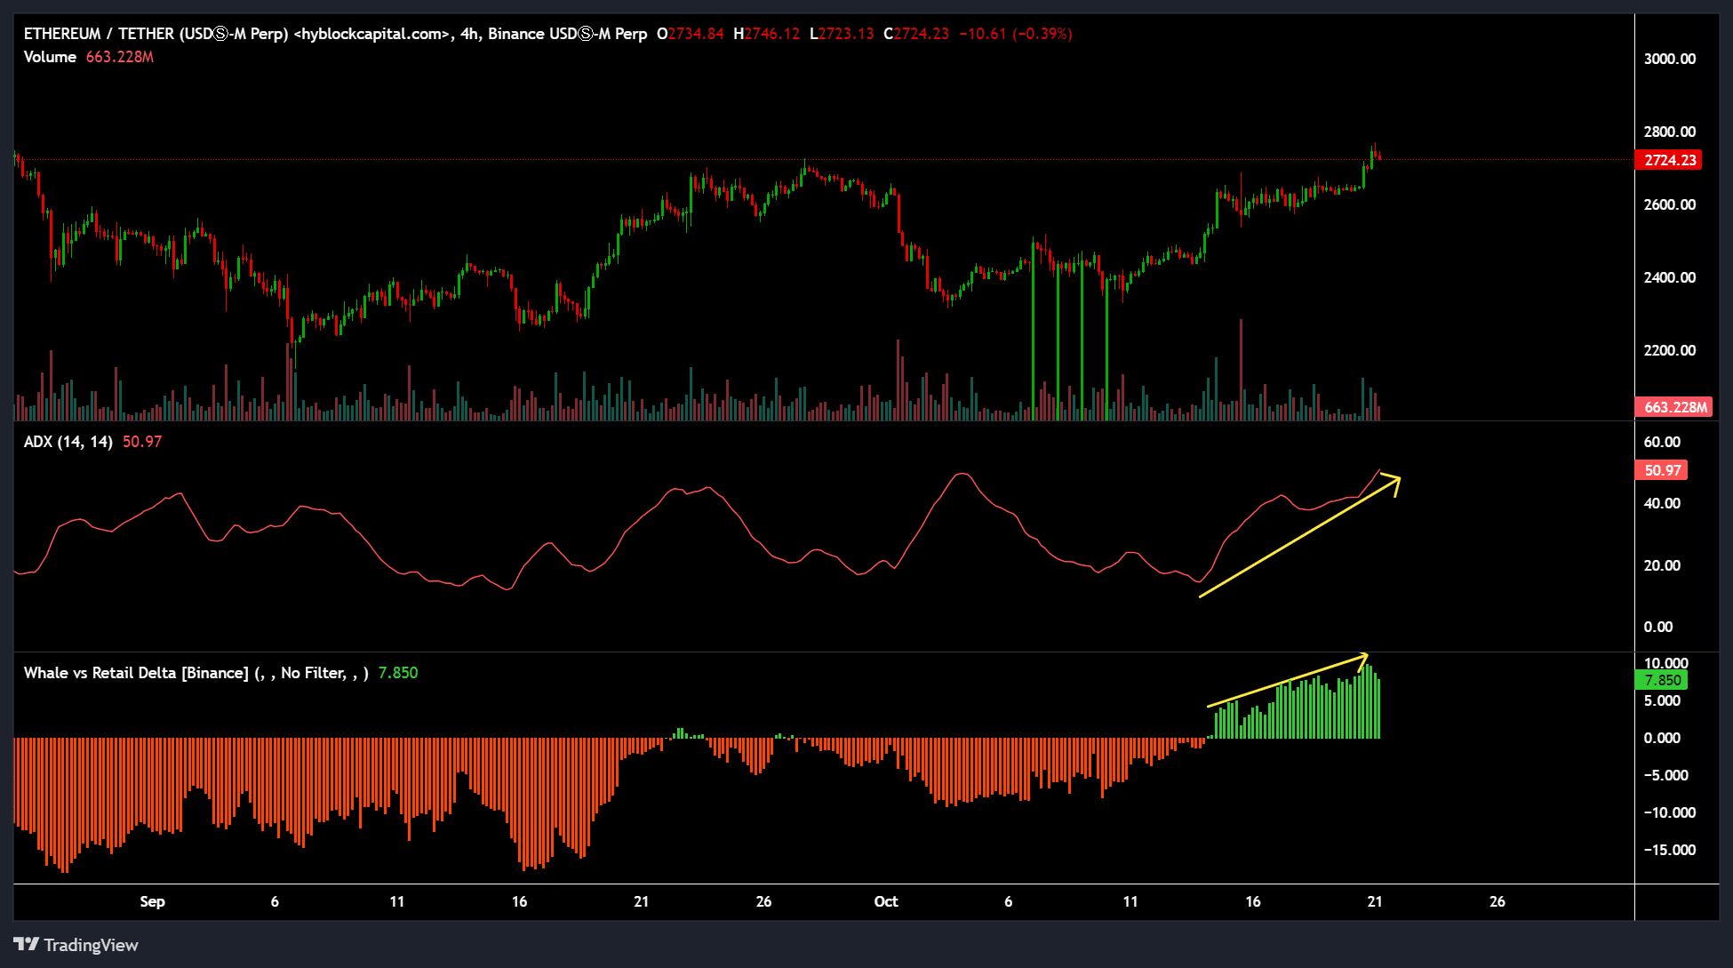1733x968 pixels.
Task: Click the ADX value tag 50.97
Action: pyautogui.click(x=1662, y=470)
